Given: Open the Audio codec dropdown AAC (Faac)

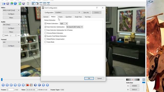Looking at the screenshot, I should click(11, 25).
